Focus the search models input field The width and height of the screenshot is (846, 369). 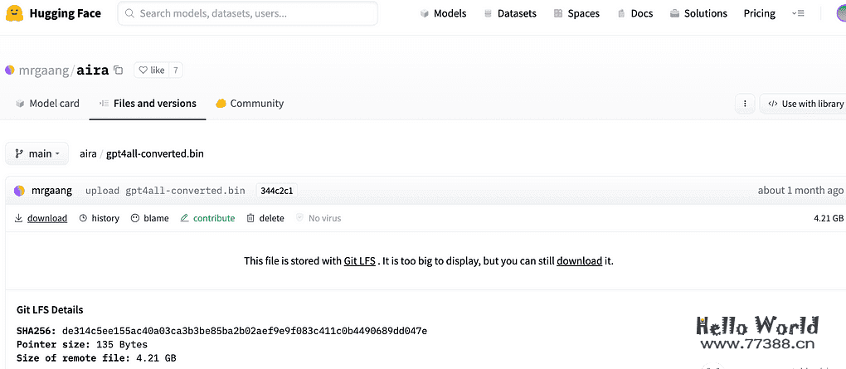[x=249, y=13]
